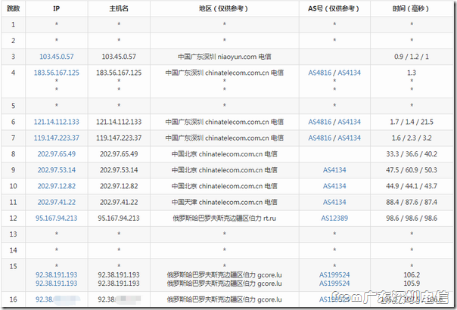Open the AS4134 link in hop 9

[334, 170]
